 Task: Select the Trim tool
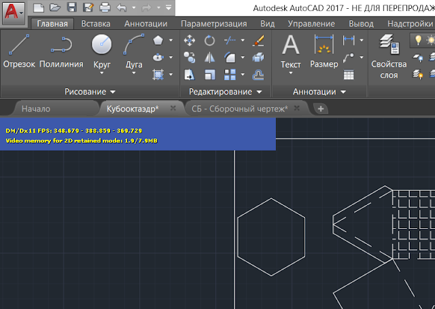point(230,41)
